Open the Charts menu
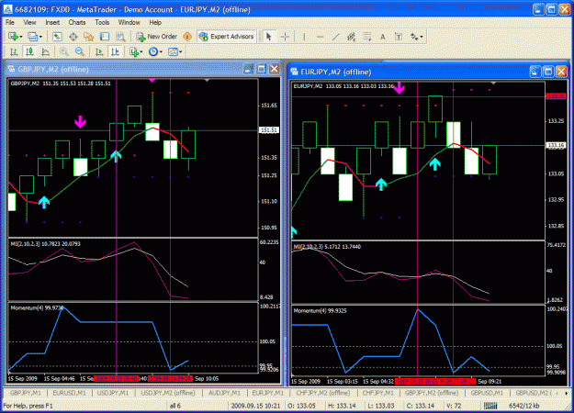 [x=77, y=22]
